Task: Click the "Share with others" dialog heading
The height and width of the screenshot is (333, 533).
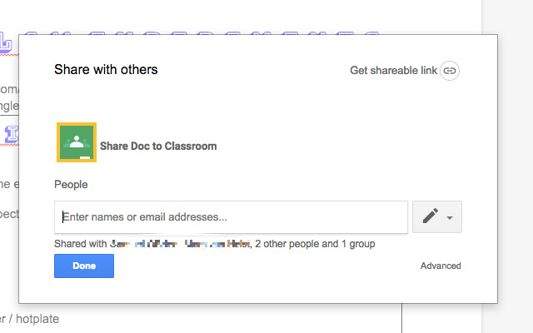Action: click(x=106, y=69)
